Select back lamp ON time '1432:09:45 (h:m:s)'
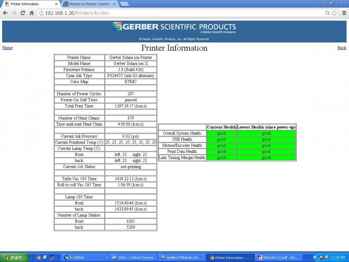 point(130,209)
